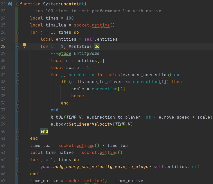Click fold end marker on line 36

coord(18,103)
